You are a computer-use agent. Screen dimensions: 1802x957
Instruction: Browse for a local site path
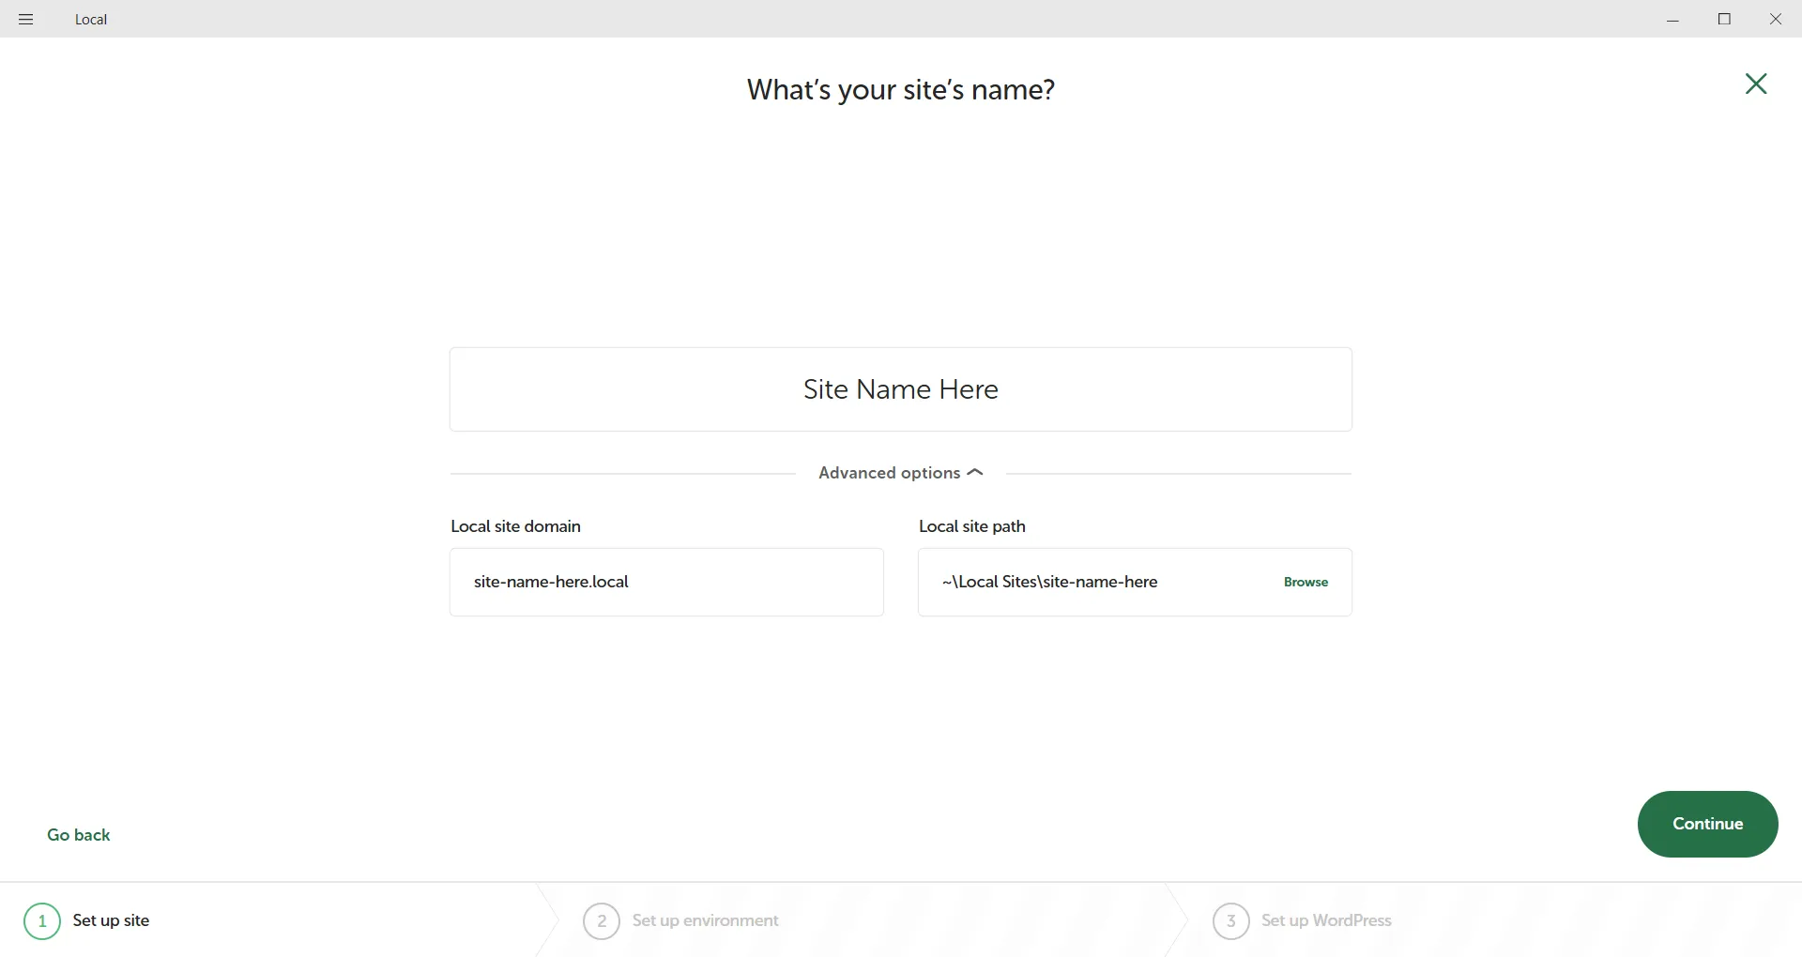1306,583
